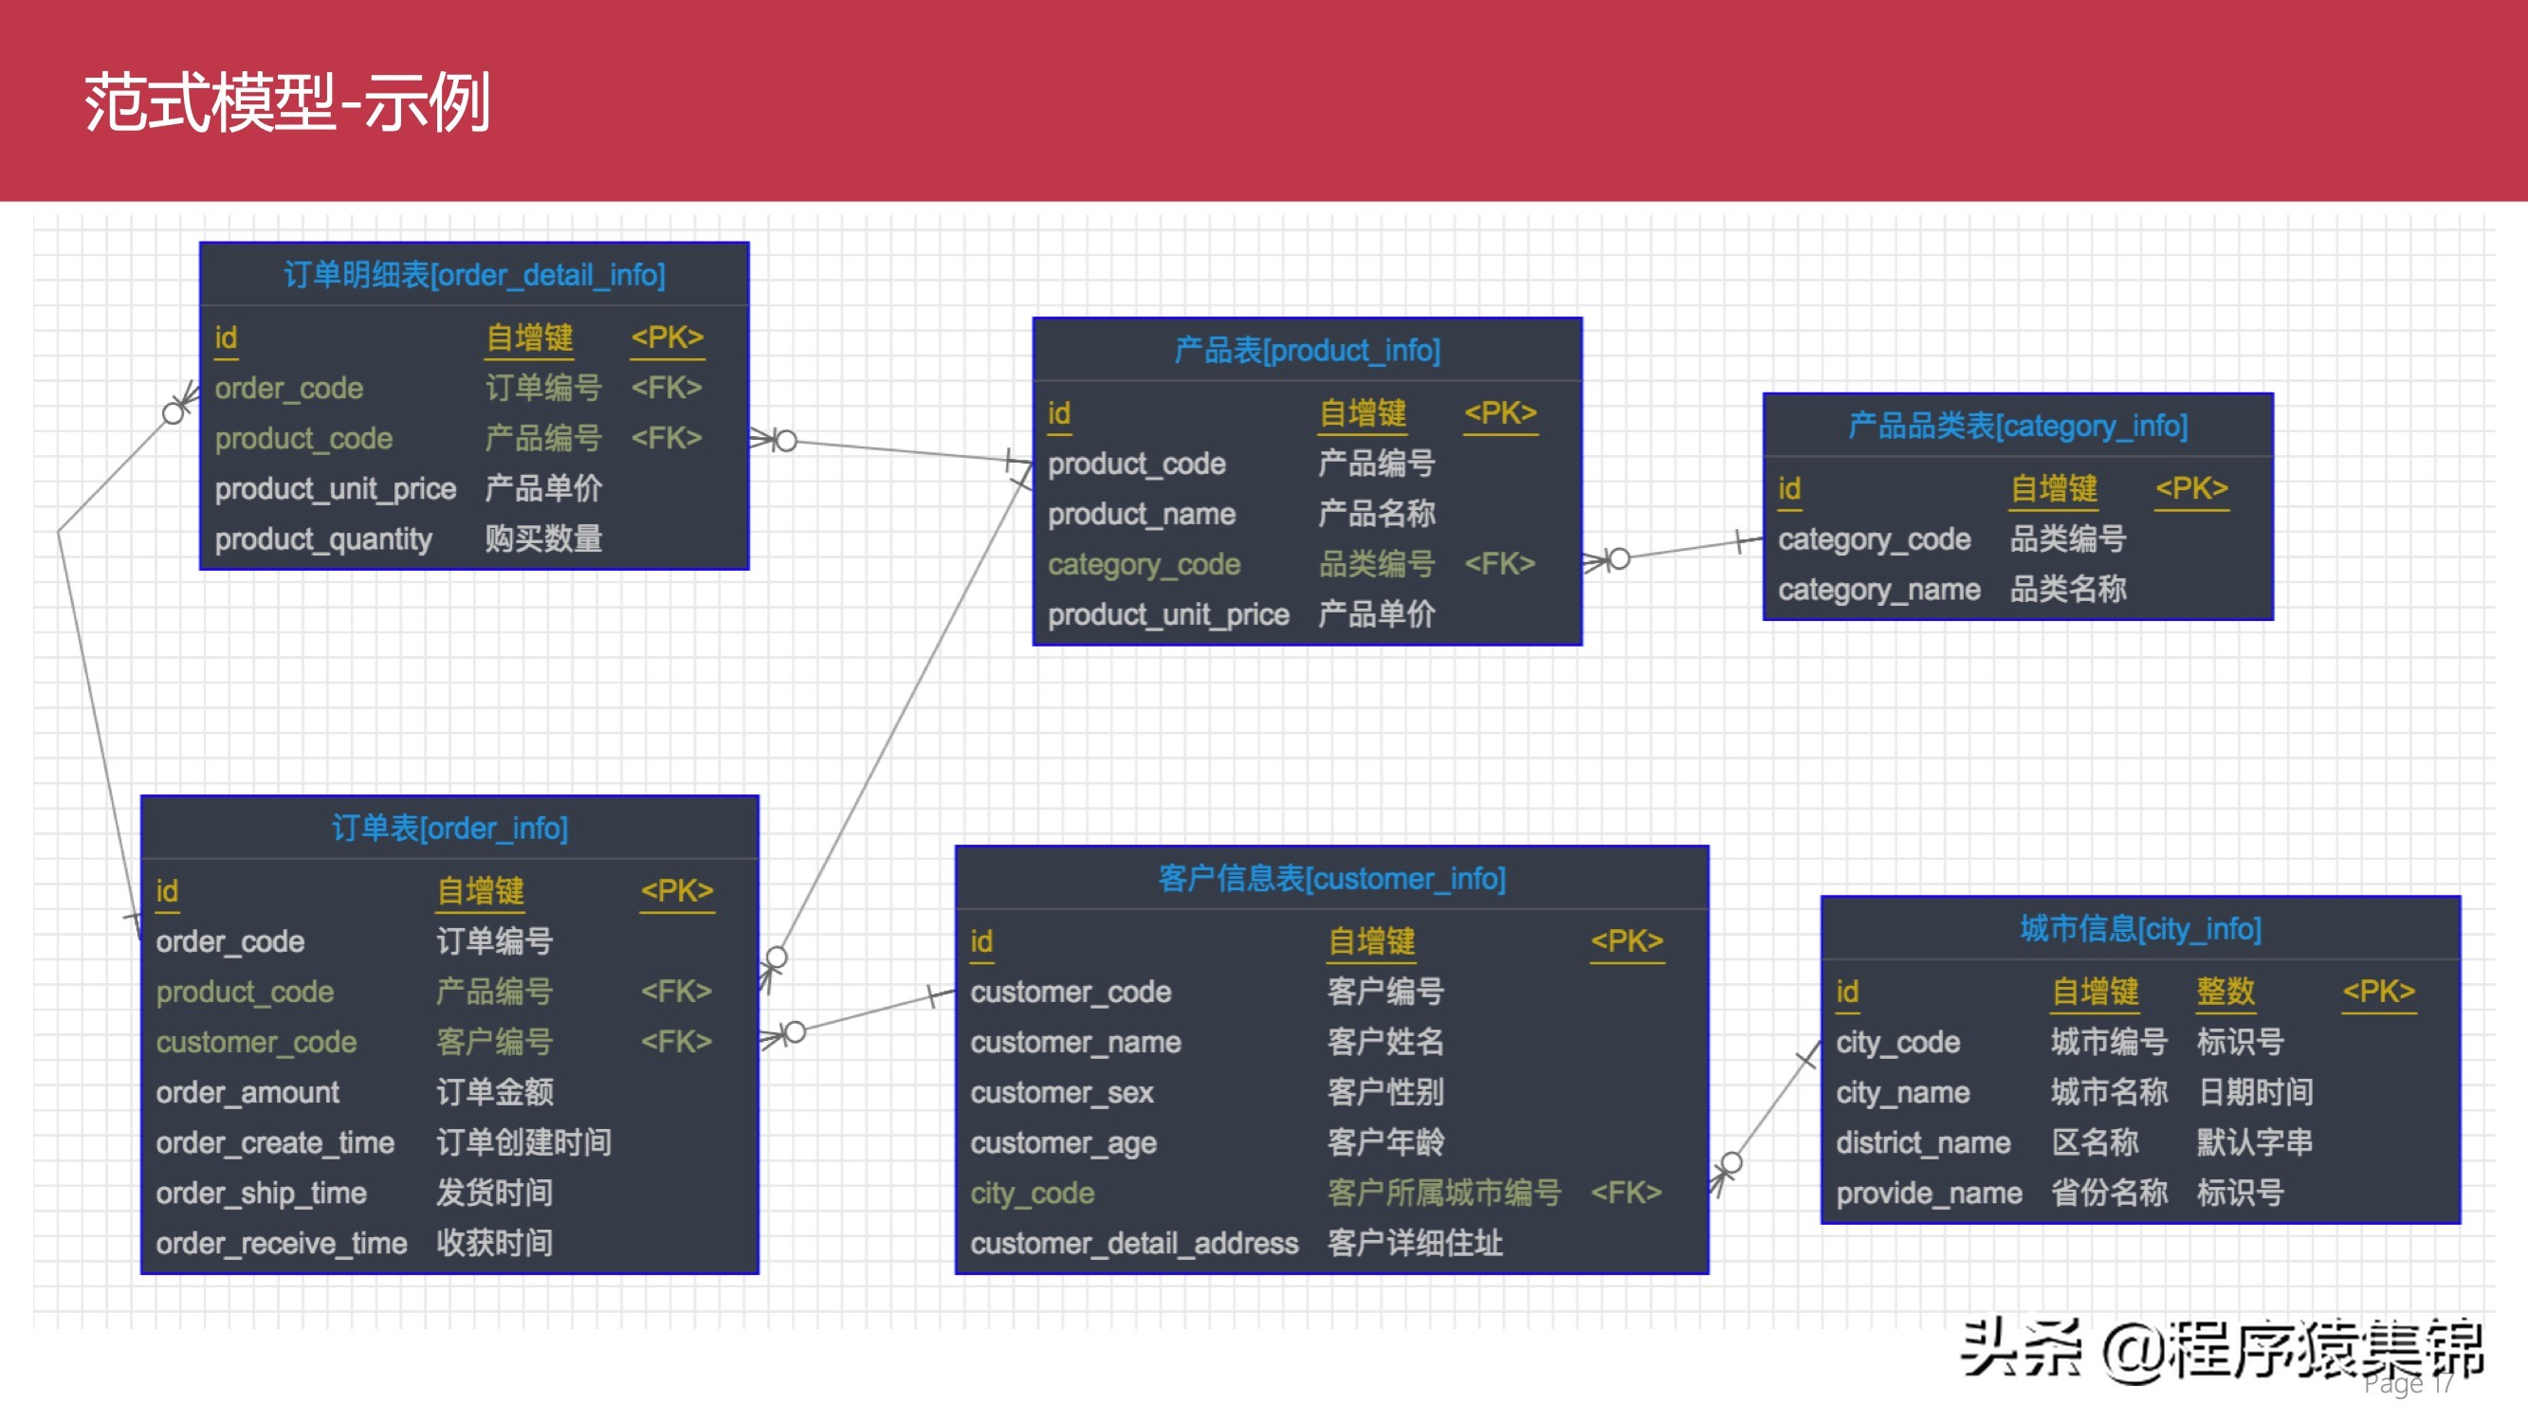The image size is (2528, 1422).
Task: Click <FK> marker beside order_info customer_code
Action: click(x=676, y=1041)
